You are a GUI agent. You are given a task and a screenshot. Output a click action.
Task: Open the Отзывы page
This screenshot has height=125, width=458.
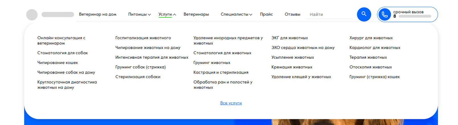coord(293,14)
